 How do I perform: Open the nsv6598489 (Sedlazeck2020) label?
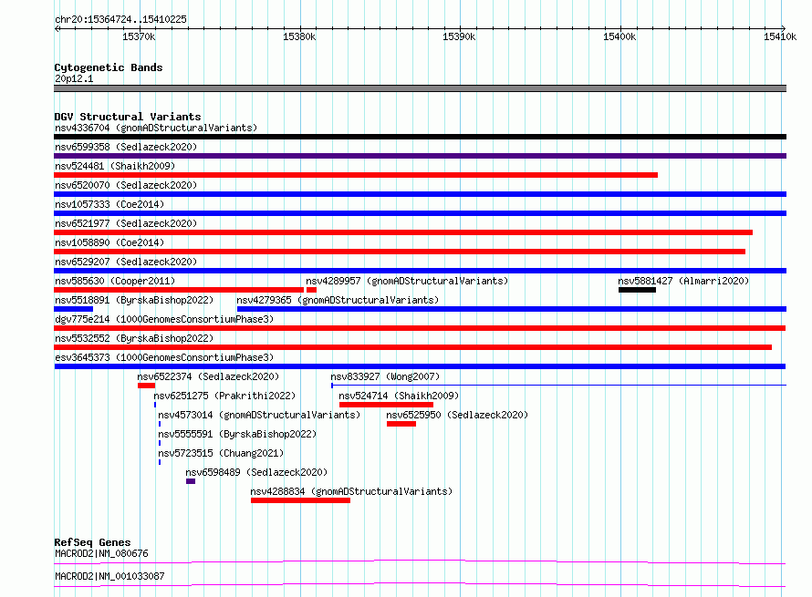coord(257,472)
